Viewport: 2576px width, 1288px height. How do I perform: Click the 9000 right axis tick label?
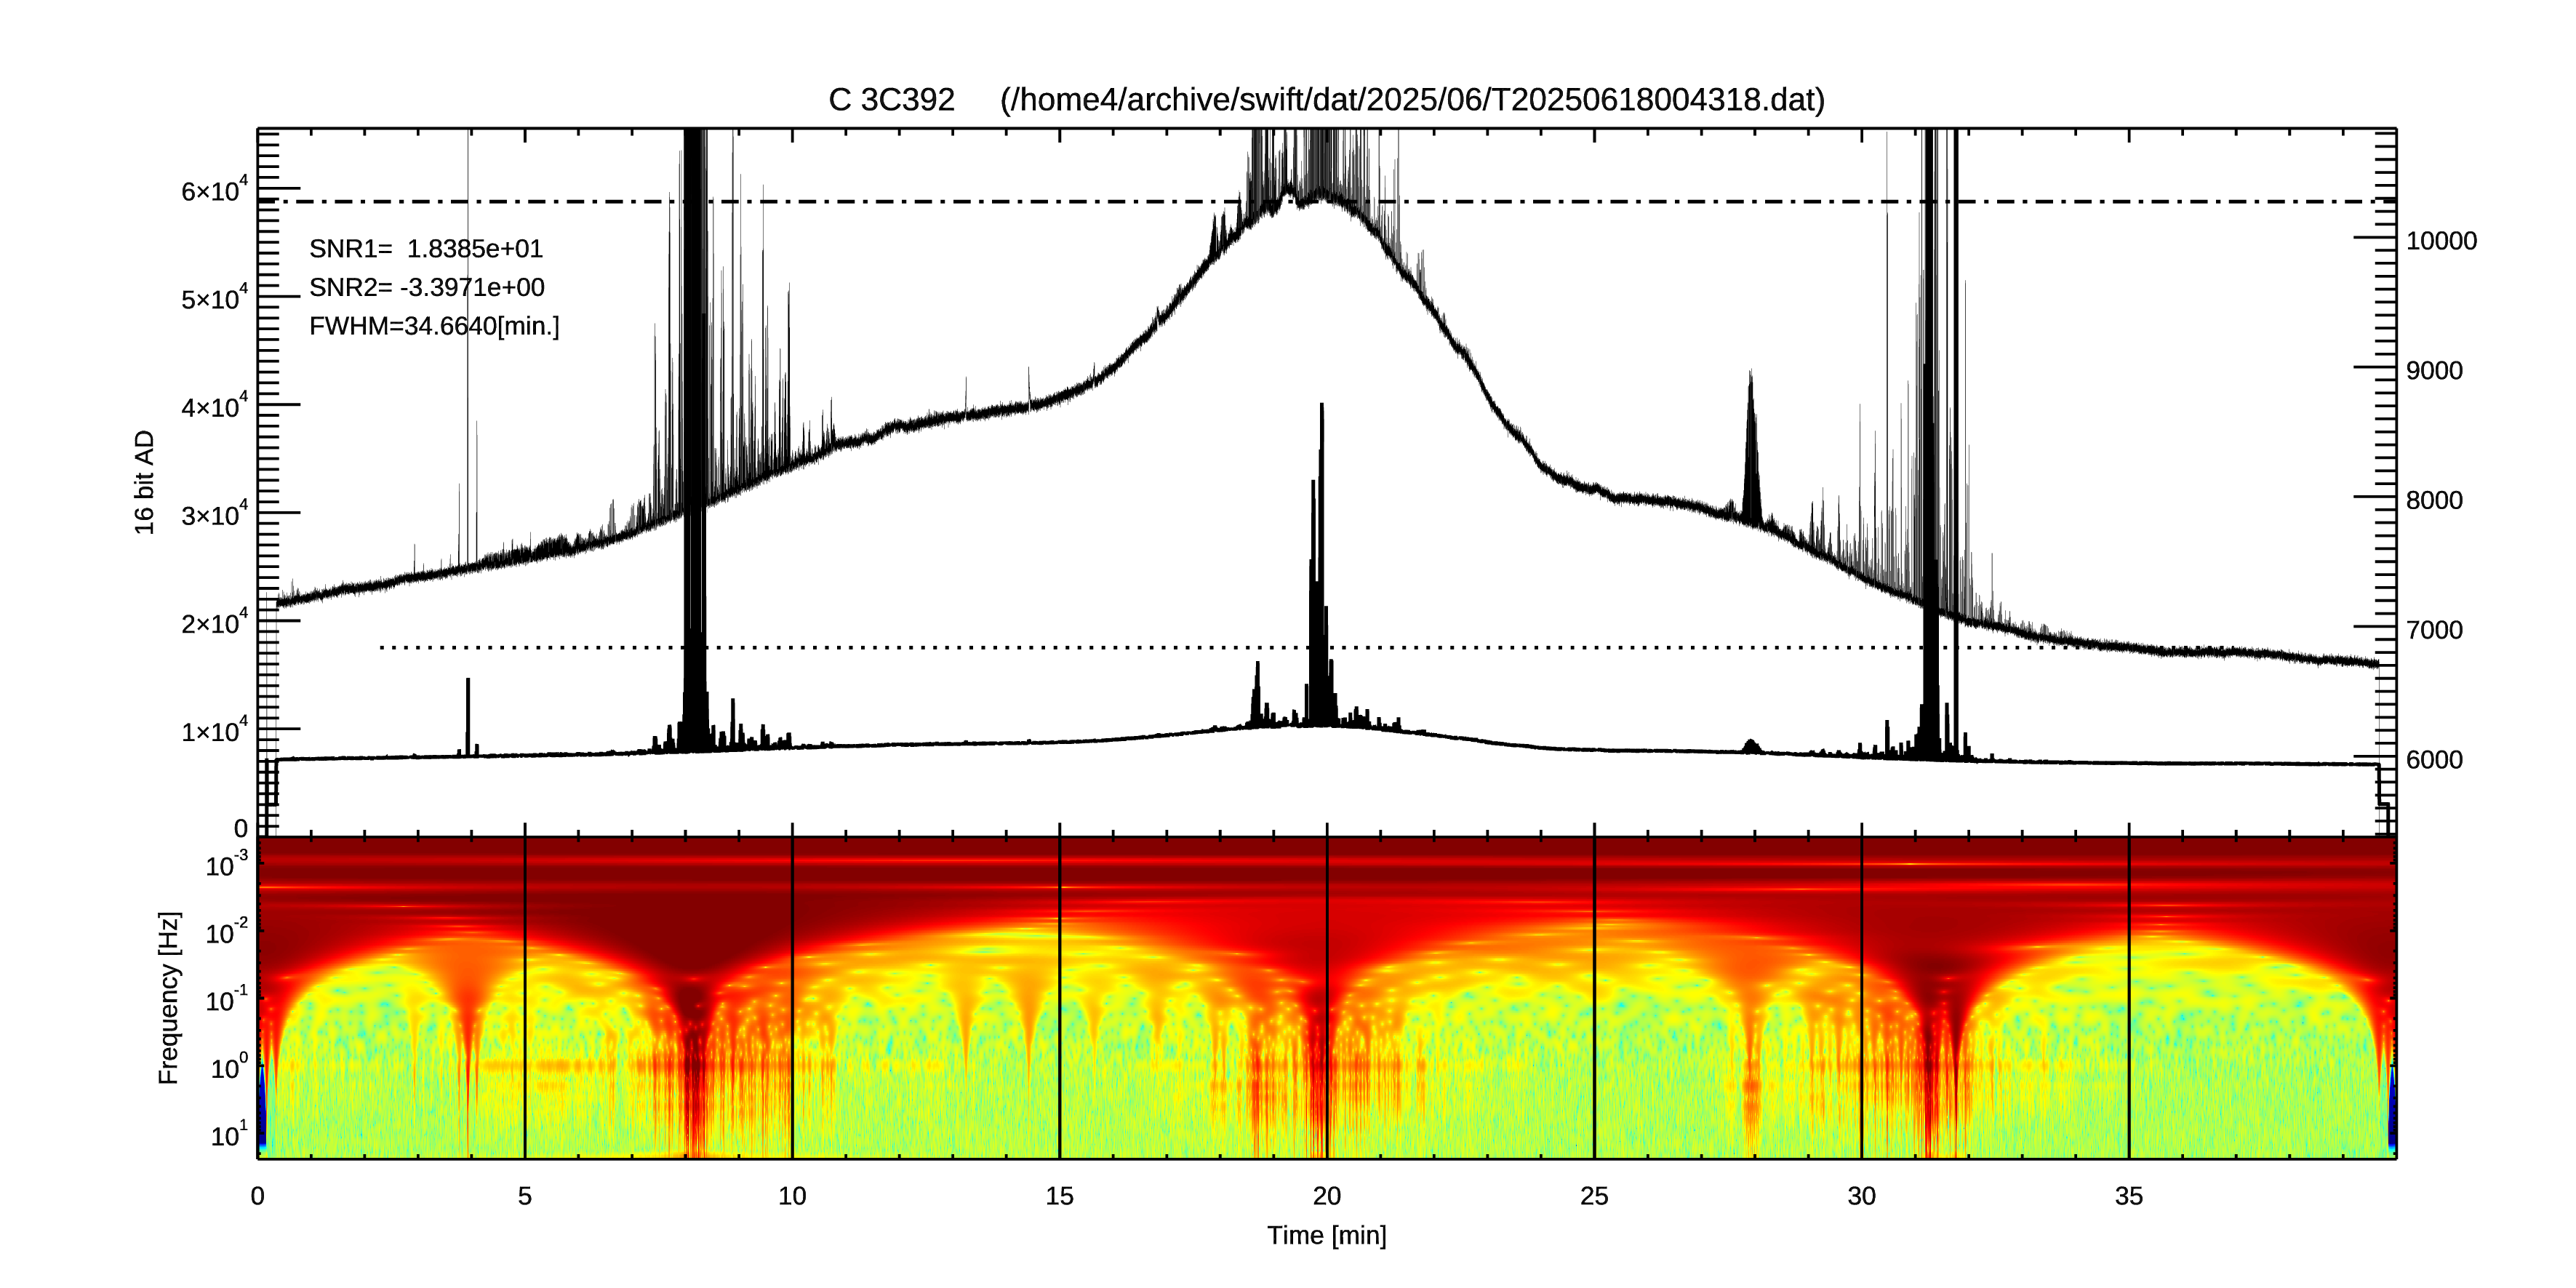2434,371
